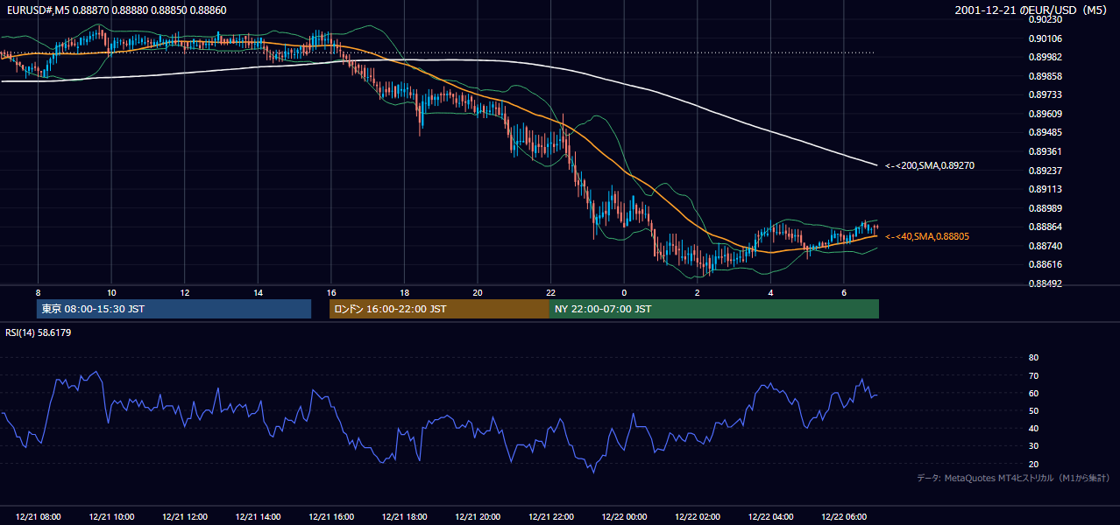Click the hour 2 tick on price chart
The height and width of the screenshot is (525, 1120).
pos(697,292)
